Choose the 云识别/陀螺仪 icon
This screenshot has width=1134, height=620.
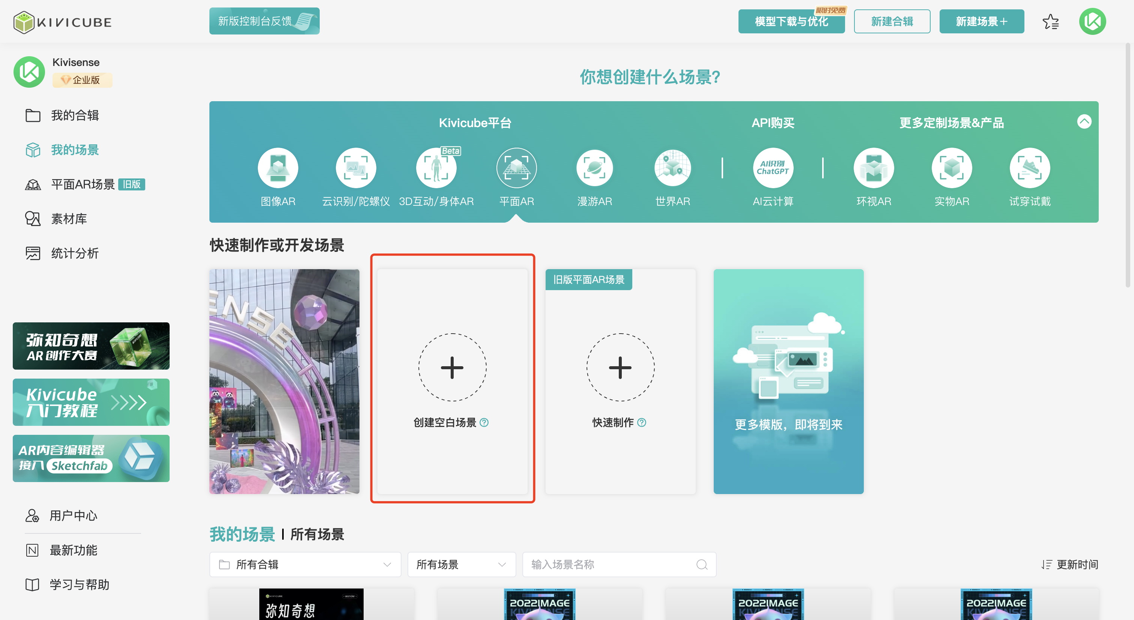point(356,168)
